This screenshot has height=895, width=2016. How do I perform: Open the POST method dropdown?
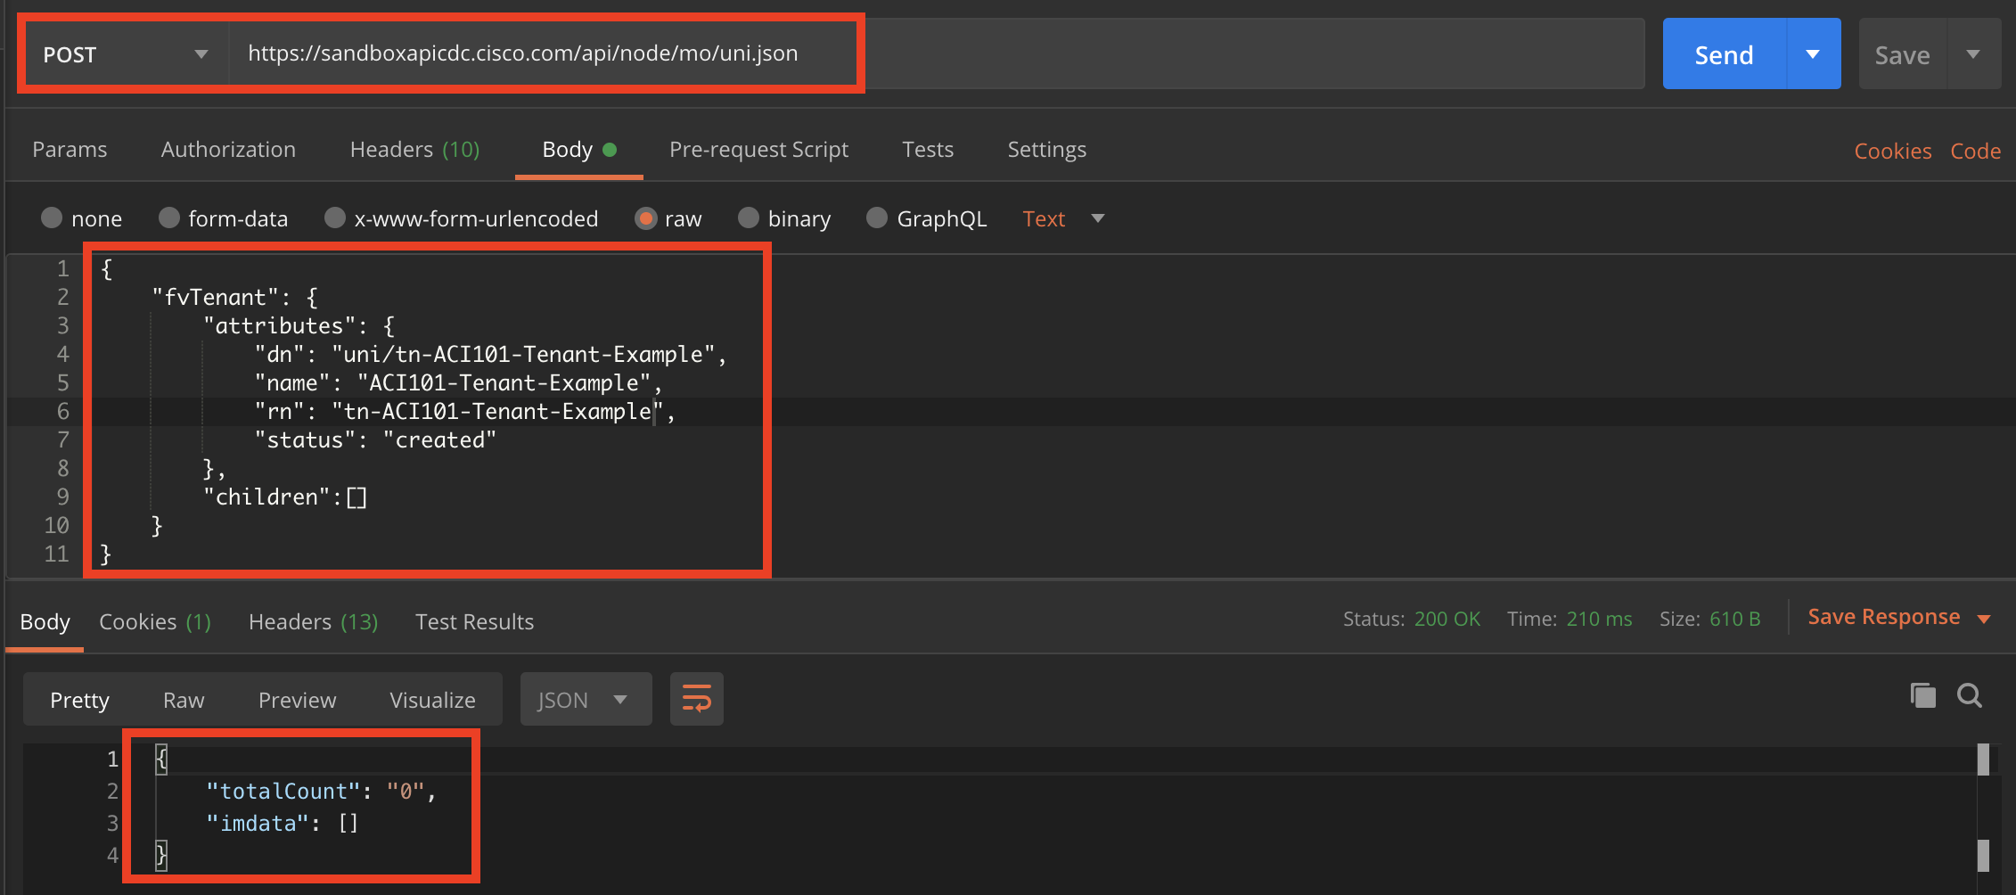point(125,54)
